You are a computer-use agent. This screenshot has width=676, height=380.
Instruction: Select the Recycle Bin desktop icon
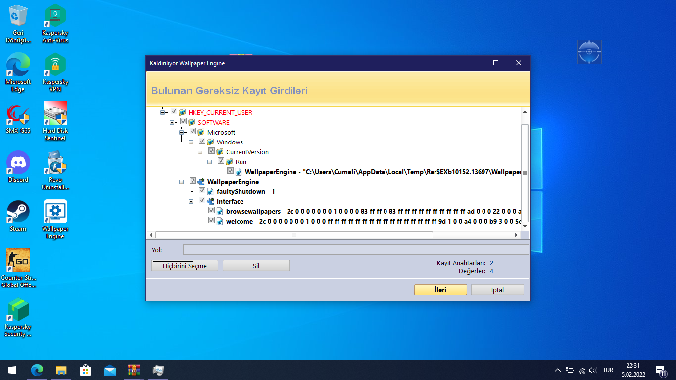pyautogui.click(x=18, y=23)
